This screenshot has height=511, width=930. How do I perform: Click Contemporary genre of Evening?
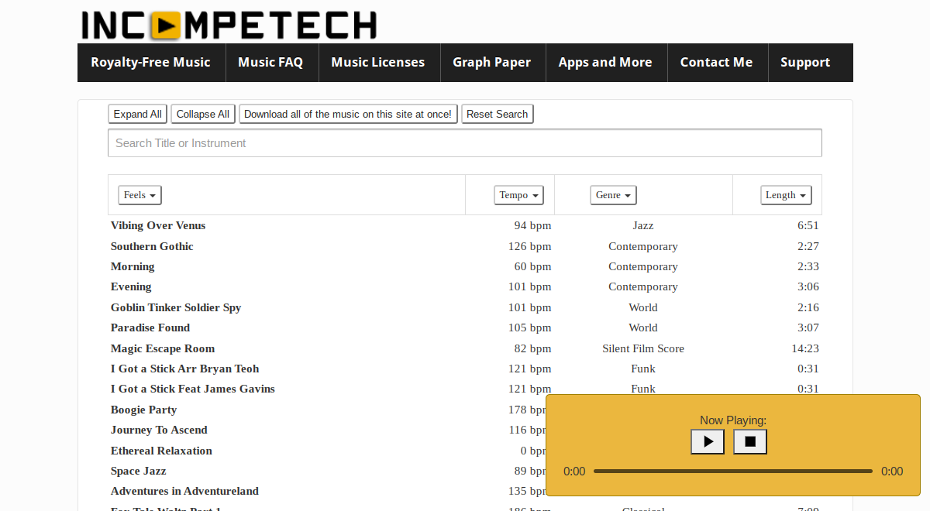point(643,286)
